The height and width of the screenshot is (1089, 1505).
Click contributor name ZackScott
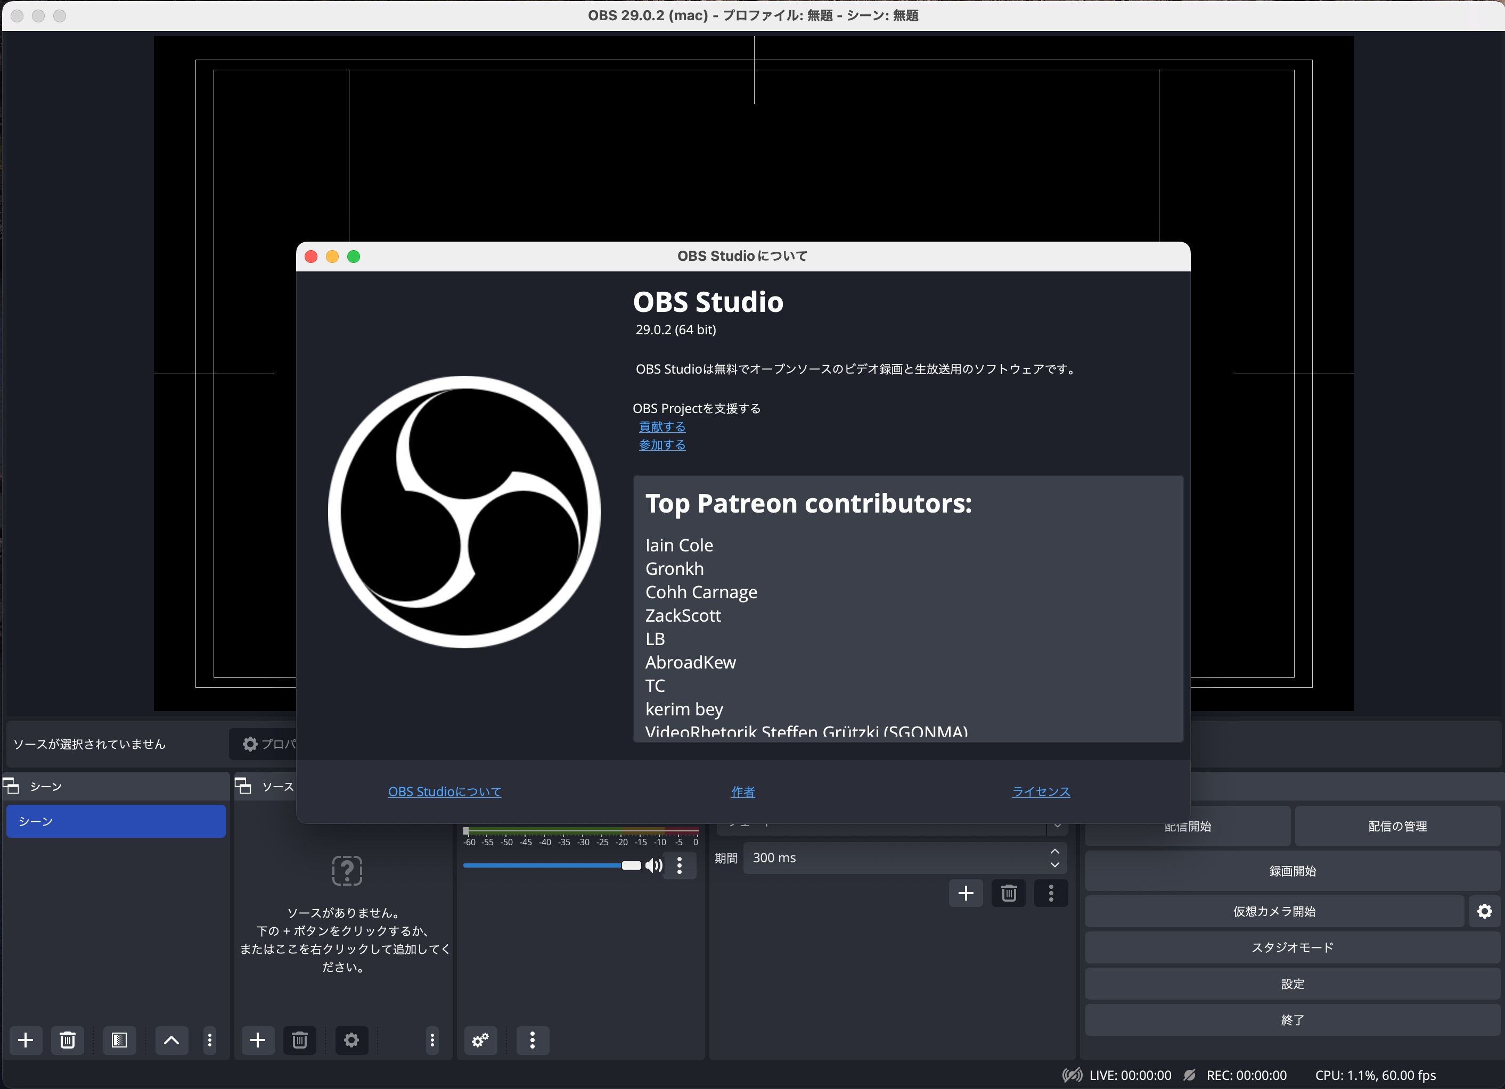click(683, 616)
